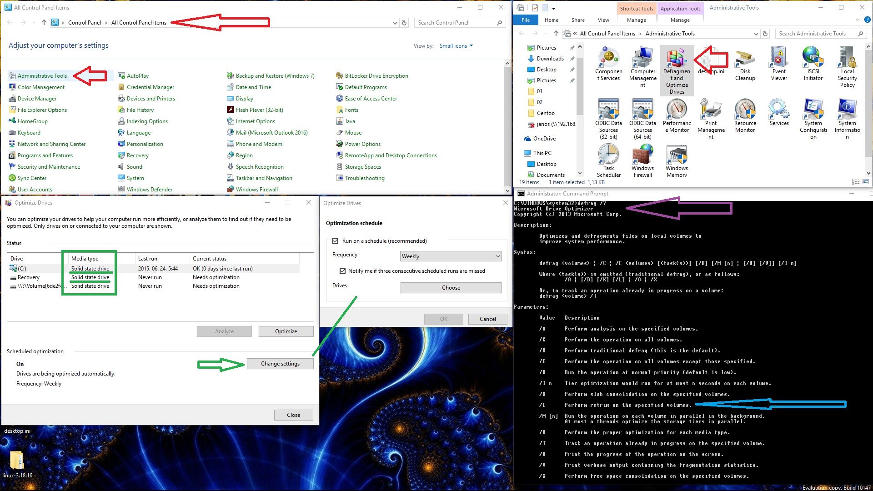The image size is (873, 491).
Task: Open Windows Memory Diagnostic icon
Action: [677, 161]
